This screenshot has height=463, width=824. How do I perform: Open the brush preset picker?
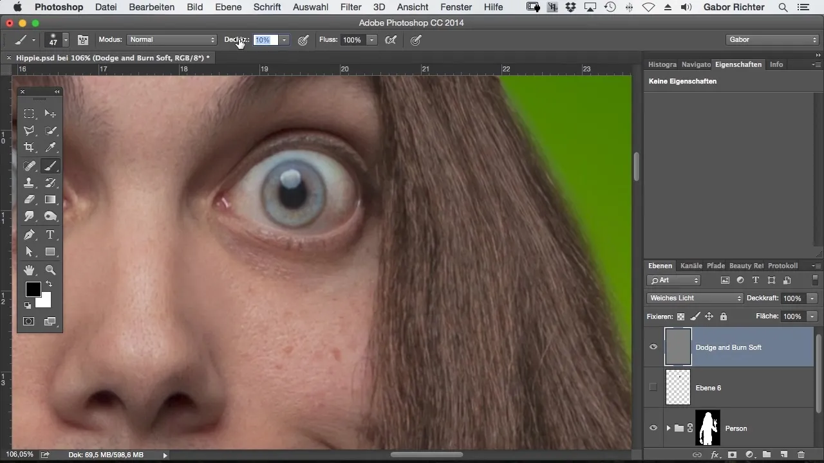(x=65, y=40)
